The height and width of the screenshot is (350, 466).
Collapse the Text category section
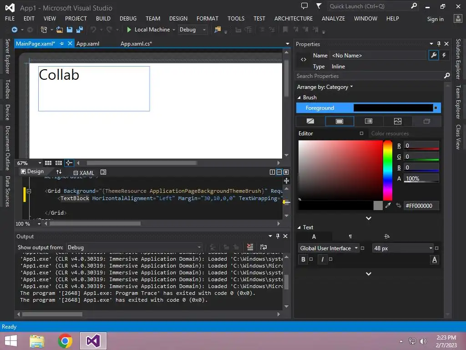299,227
